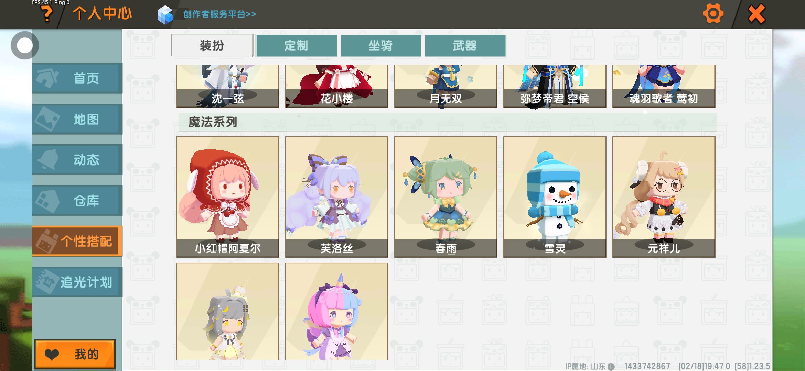Select 个性搭配 in sidebar

point(77,241)
